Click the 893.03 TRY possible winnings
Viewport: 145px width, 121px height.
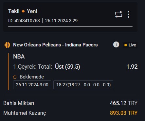pos(124,113)
